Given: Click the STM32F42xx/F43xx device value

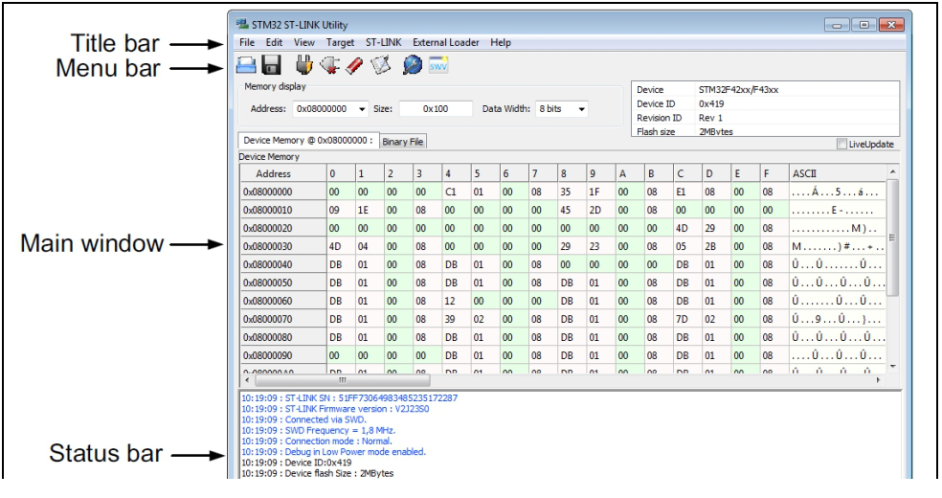Looking at the screenshot, I should (x=738, y=89).
